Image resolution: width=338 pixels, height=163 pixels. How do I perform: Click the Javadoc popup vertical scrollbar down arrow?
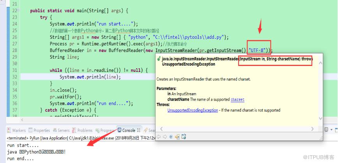tap(320, 118)
